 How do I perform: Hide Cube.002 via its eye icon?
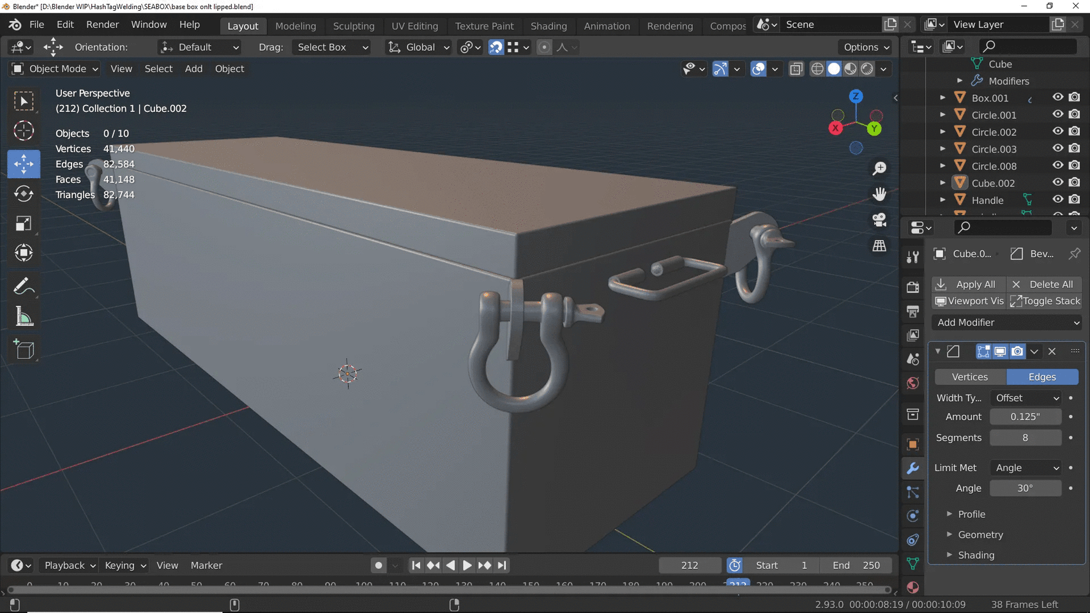click(x=1058, y=182)
